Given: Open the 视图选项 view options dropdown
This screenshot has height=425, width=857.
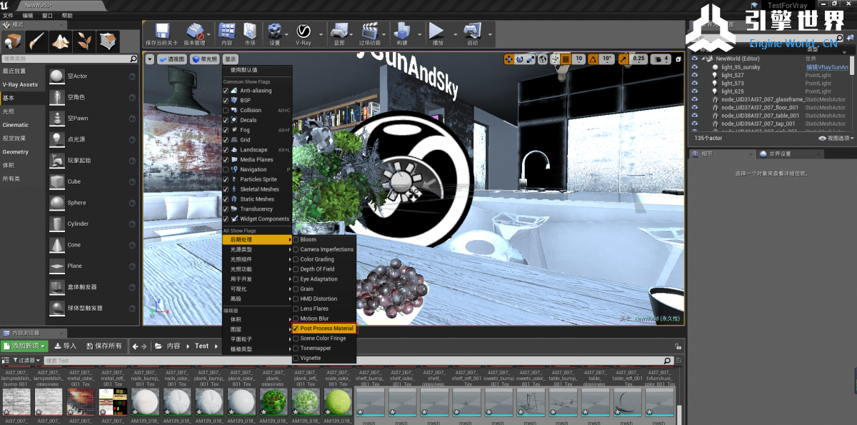Looking at the screenshot, I should click(x=837, y=138).
